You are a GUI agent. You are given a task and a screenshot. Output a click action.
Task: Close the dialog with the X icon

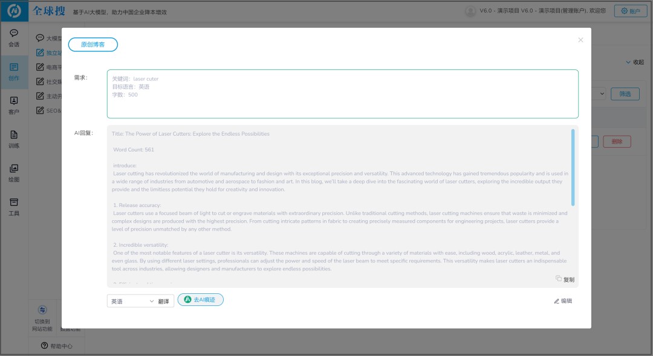580,40
